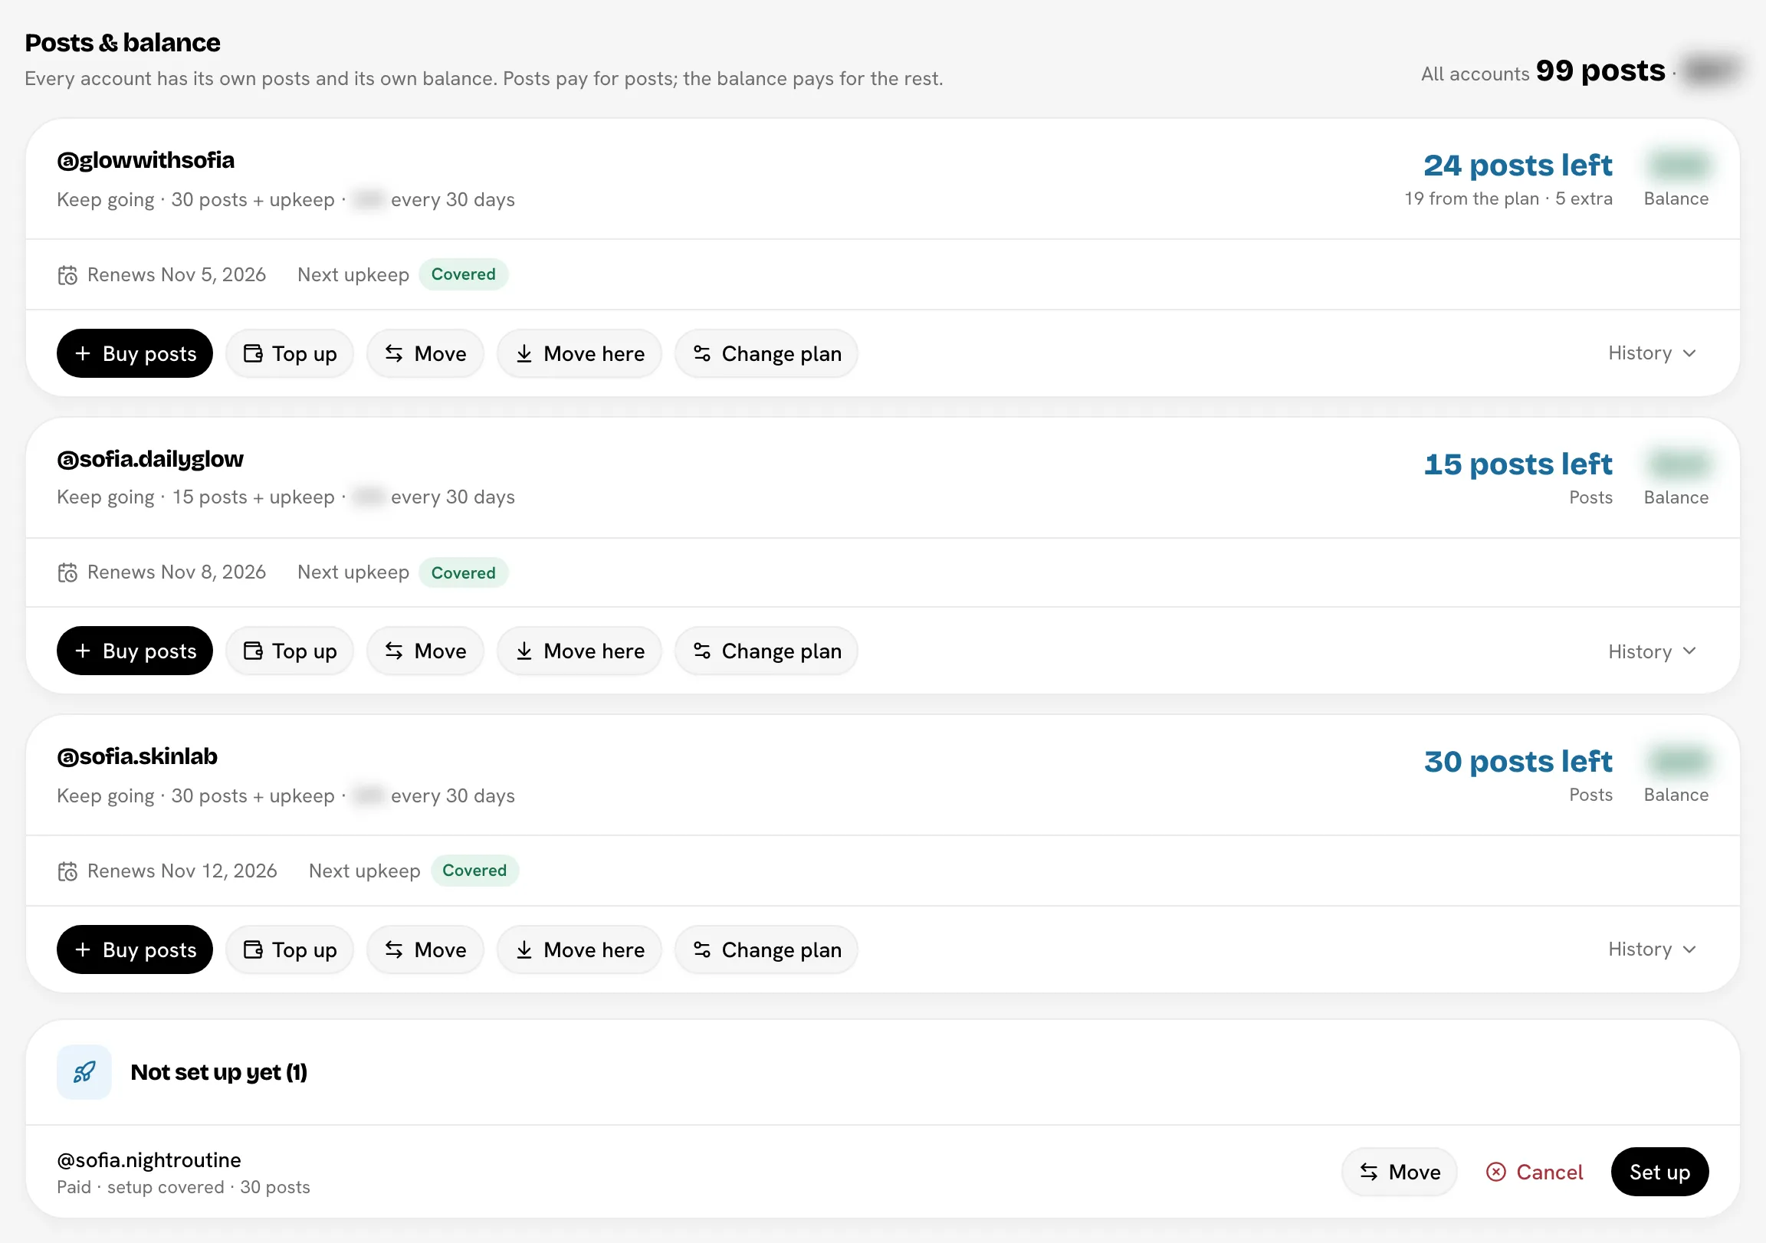Expand History for @sofia.dailyglow
Image resolution: width=1766 pixels, height=1243 pixels.
pyautogui.click(x=1651, y=651)
